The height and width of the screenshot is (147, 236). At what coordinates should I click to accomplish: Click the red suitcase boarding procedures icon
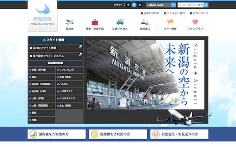coord(95,22)
